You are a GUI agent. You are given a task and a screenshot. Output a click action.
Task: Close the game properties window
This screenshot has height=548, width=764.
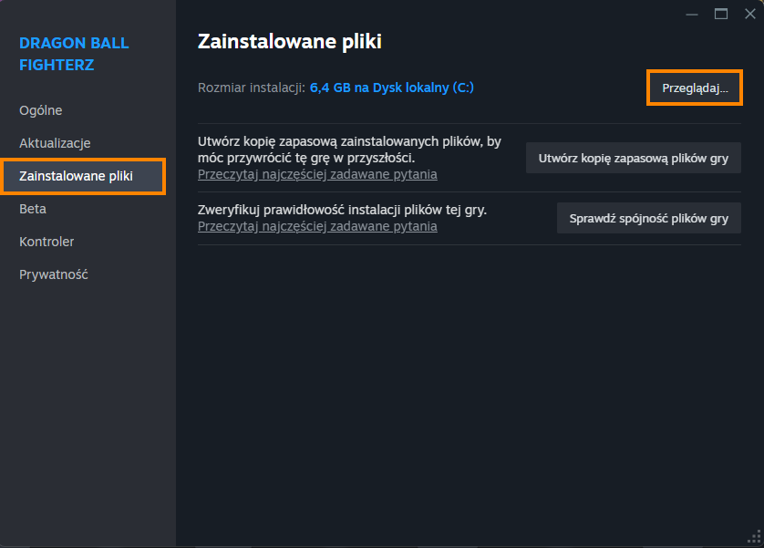[750, 14]
